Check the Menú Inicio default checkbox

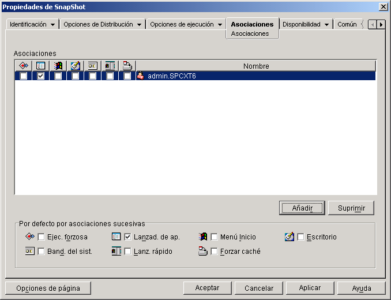pyautogui.click(x=214, y=237)
